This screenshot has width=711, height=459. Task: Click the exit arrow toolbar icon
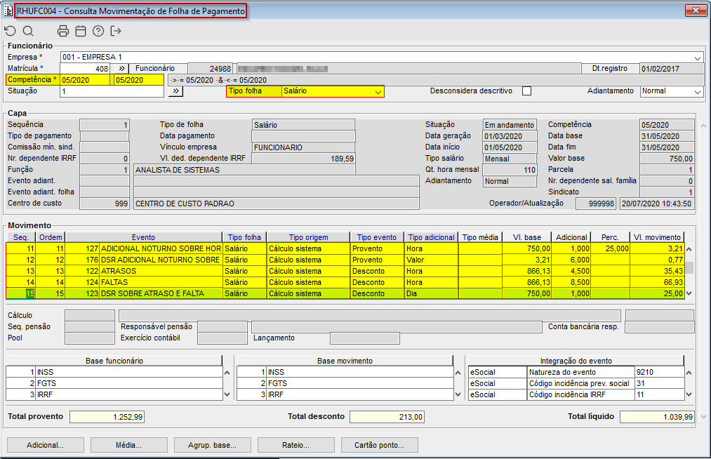click(116, 31)
